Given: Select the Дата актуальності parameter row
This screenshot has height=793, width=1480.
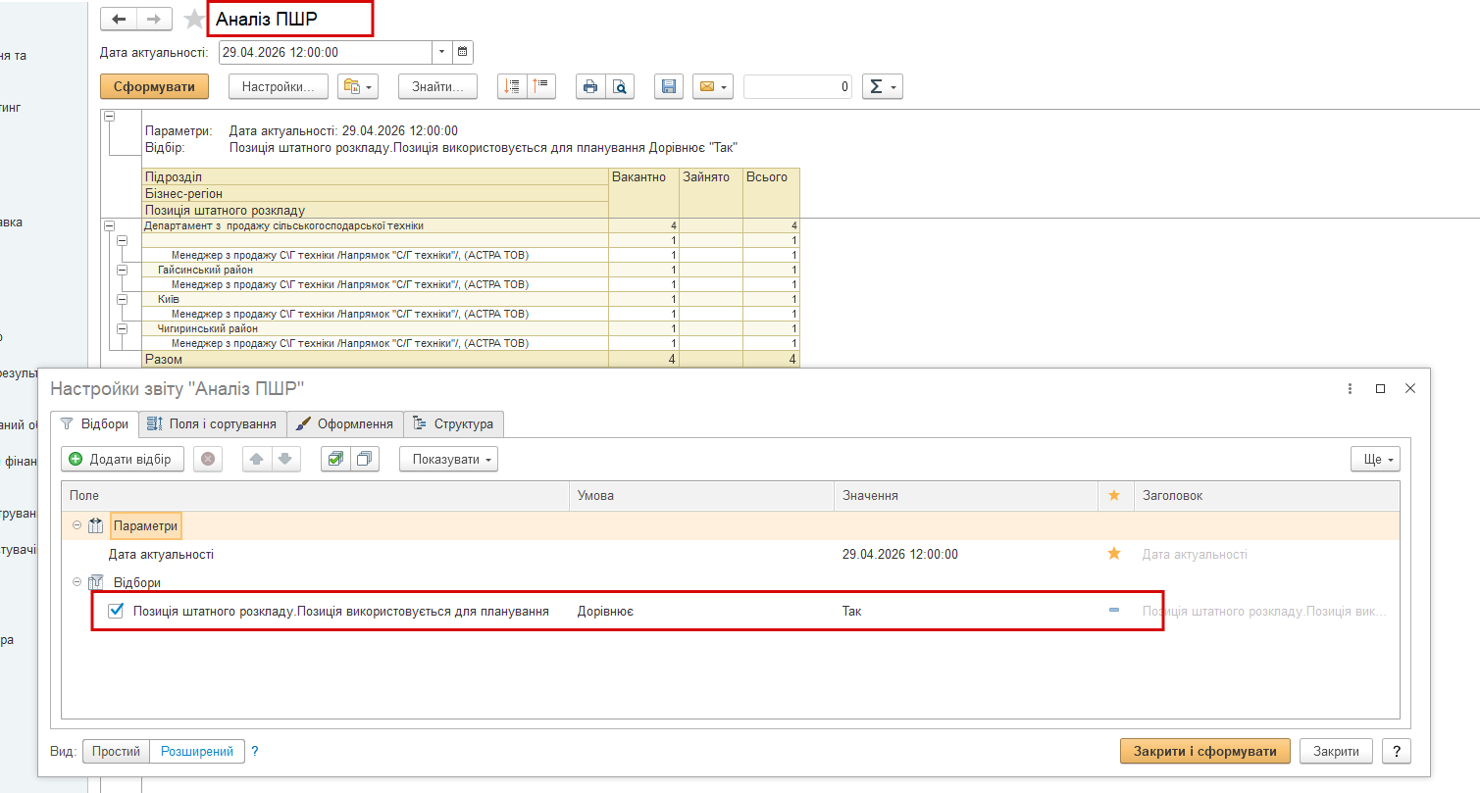Looking at the screenshot, I should pos(730,554).
